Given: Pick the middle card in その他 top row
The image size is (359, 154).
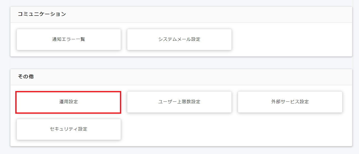Looking at the screenshot, I should (x=179, y=102).
